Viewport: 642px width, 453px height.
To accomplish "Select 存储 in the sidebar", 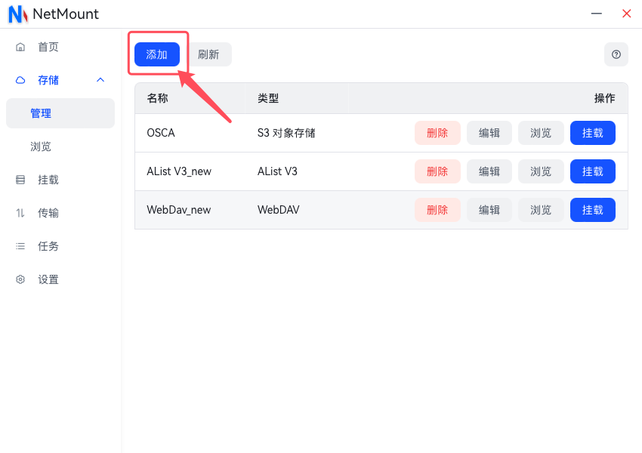I will [60, 80].
